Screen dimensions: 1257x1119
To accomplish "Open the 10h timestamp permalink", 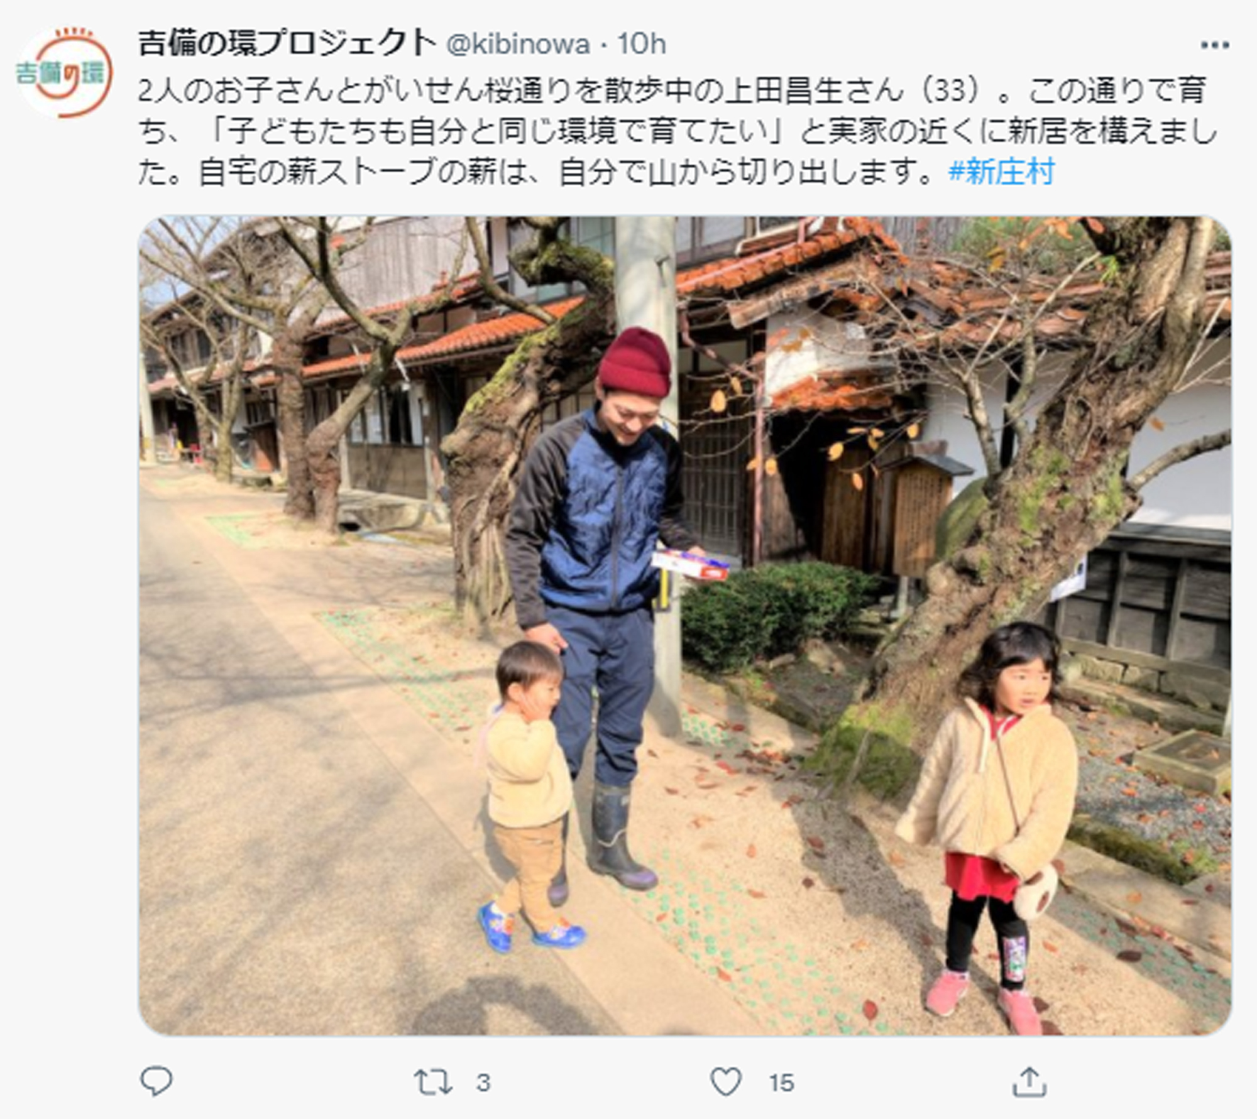I will point(641,44).
